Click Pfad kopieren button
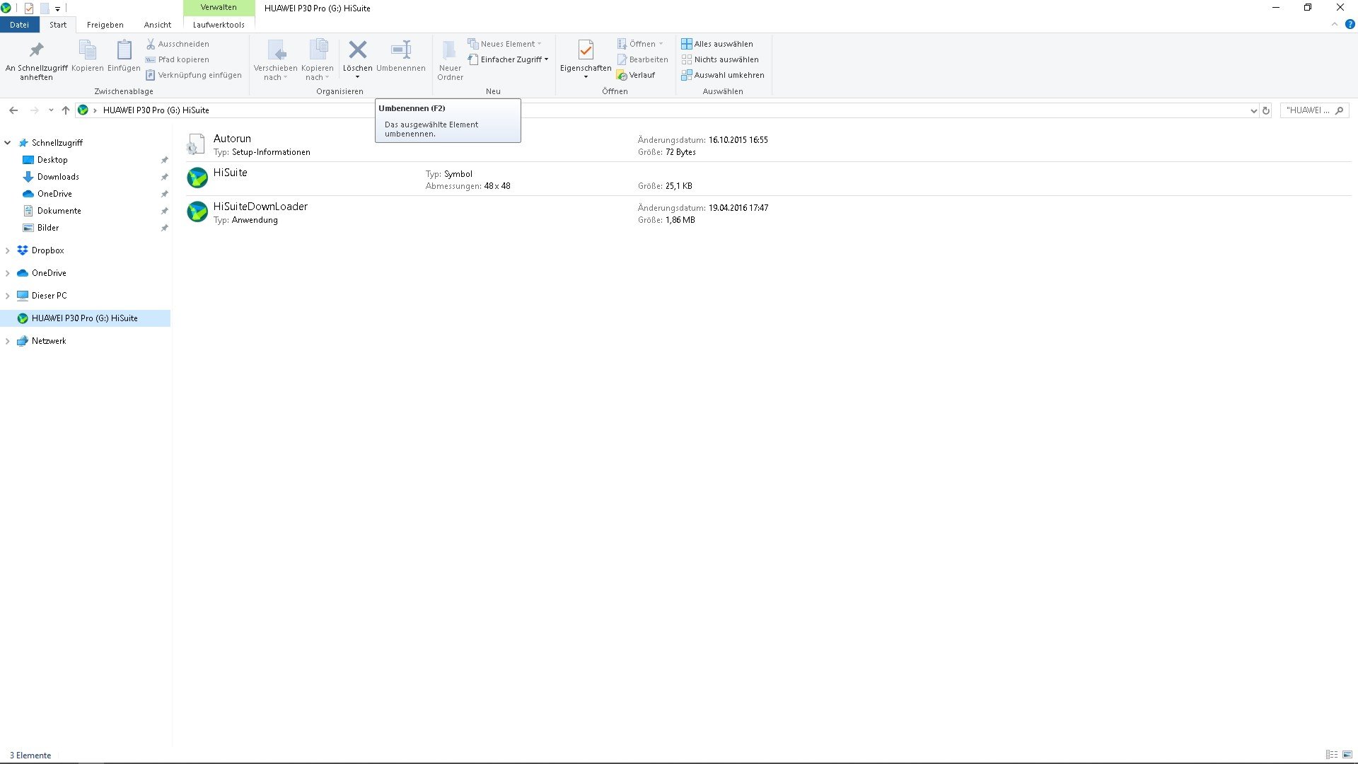 pyautogui.click(x=178, y=59)
